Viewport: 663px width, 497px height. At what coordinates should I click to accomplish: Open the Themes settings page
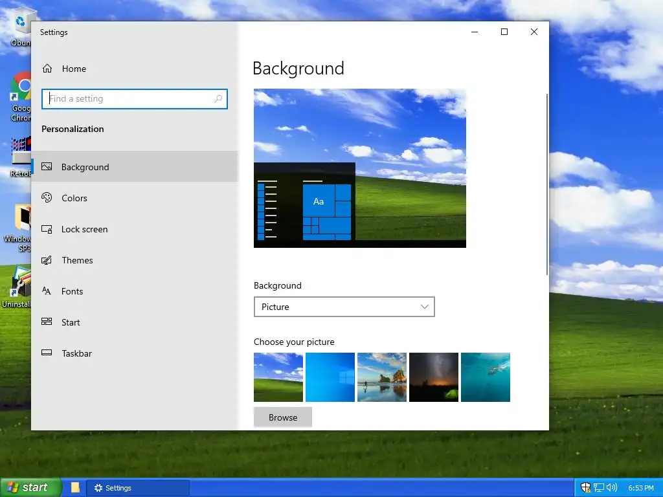point(135,260)
